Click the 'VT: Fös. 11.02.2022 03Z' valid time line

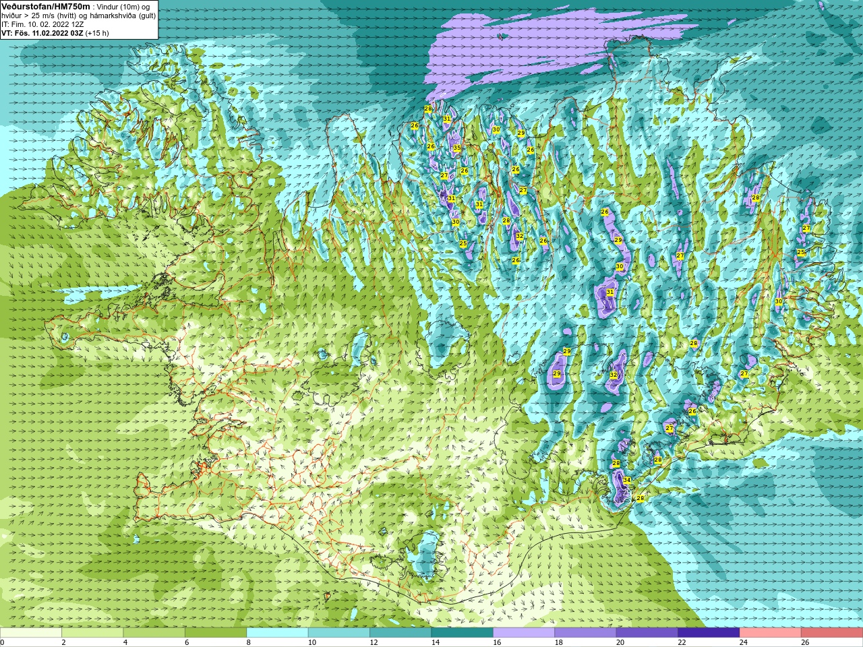pyautogui.click(x=55, y=32)
